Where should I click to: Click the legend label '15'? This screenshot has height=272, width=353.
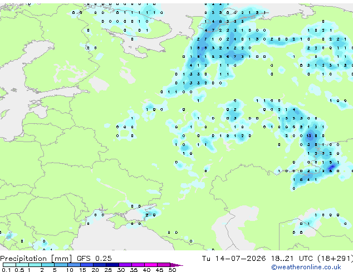(82, 270)
